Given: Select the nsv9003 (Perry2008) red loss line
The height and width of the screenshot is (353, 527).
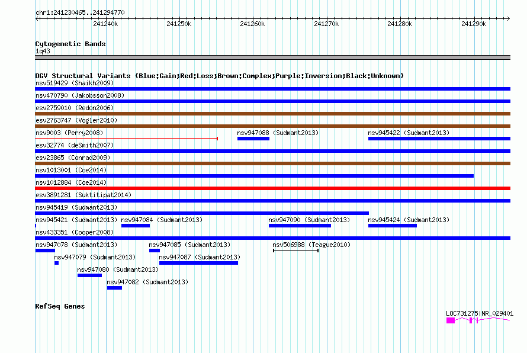Looking at the screenshot, I should (126, 138).
